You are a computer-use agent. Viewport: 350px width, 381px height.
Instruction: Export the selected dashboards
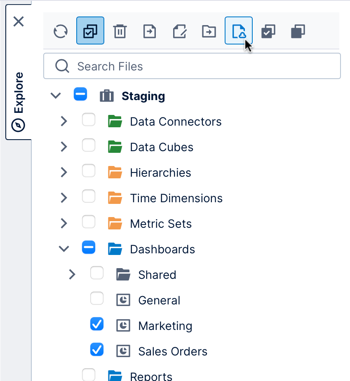[x=149, y=31]
